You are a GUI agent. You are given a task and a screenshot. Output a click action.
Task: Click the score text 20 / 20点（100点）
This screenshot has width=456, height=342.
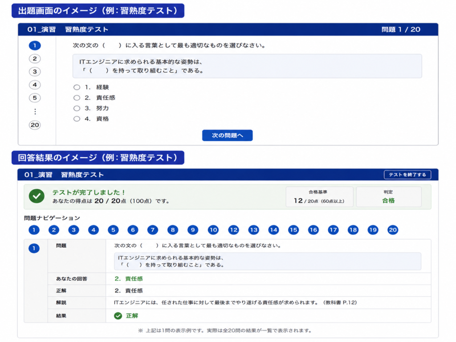(x=123, y=201)
